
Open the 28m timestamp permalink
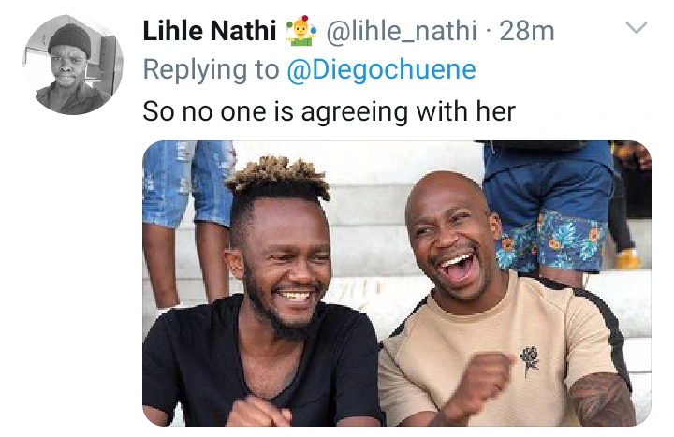point(527,32)
